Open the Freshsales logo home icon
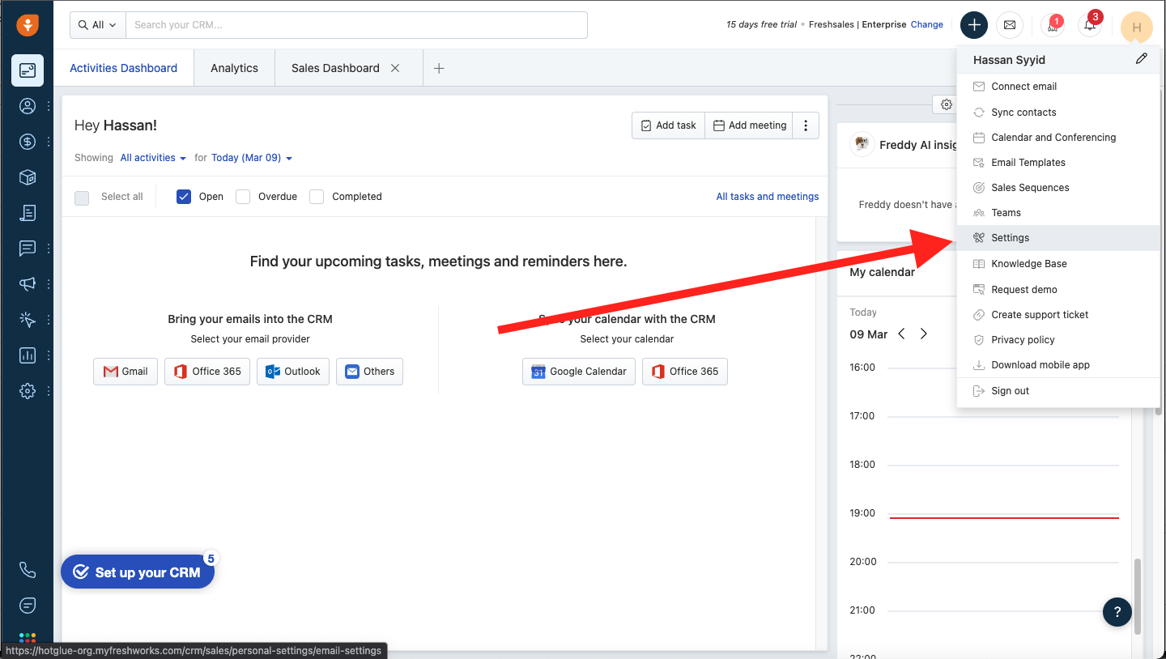Viewport: 1166px width, 659px height. [28, 25]
